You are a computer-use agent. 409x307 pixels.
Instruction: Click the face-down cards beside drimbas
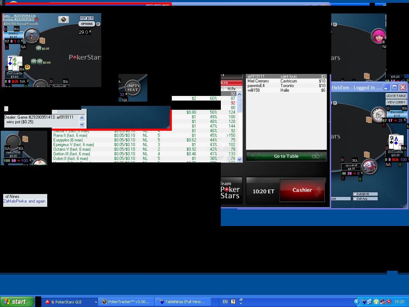tap(42, 41)
